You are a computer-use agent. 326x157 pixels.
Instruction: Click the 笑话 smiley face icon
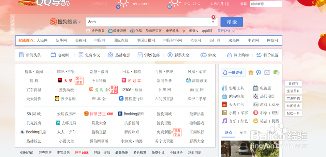[x=256, y=121]
